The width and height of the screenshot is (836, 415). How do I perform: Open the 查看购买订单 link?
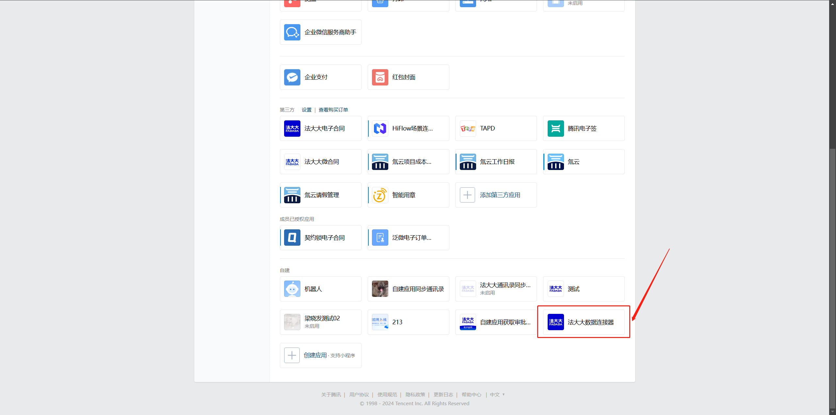(x=333, y=110)
